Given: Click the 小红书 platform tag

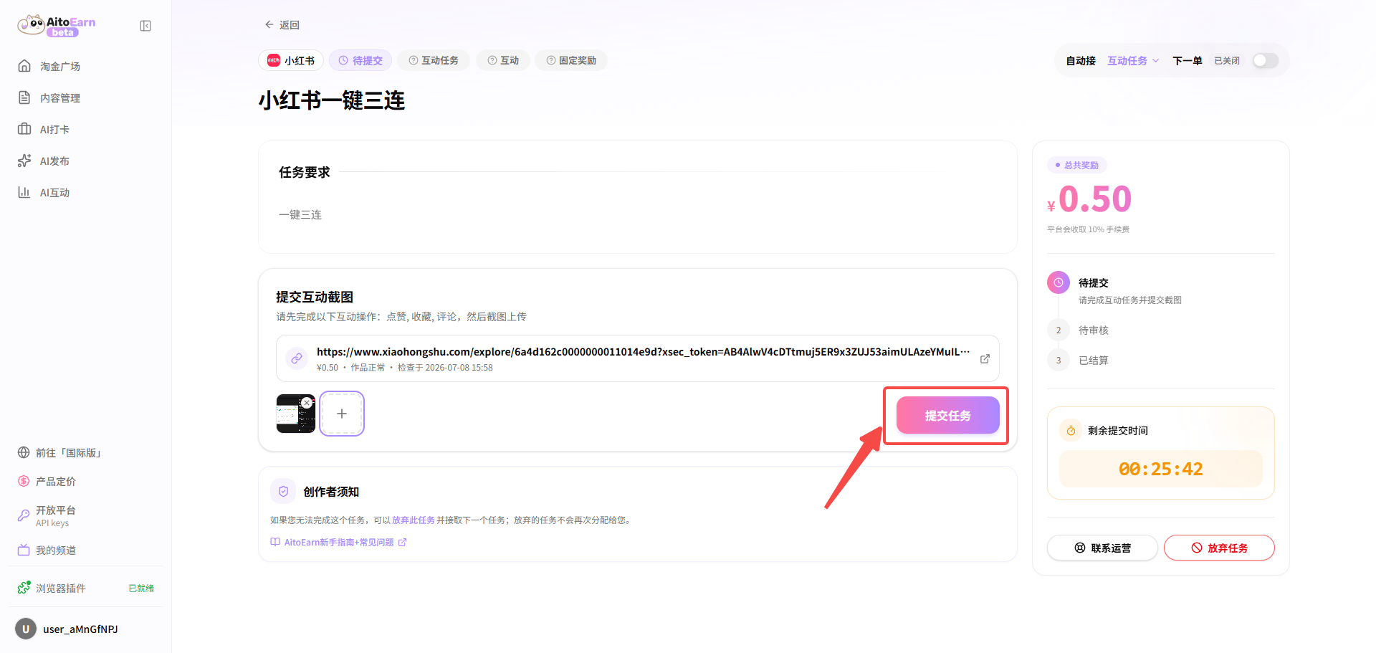Looking at the screenshot, I should 291,60.
